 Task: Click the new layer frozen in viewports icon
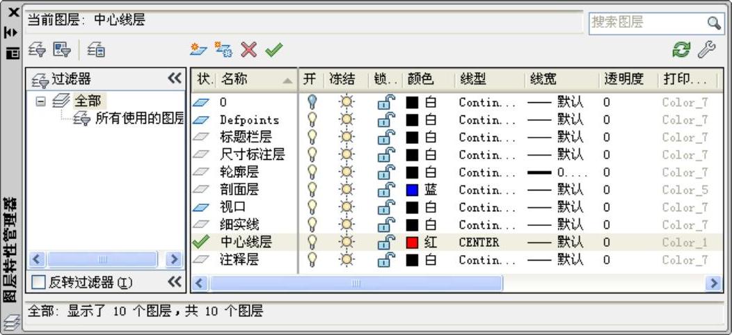pyautogui.click(x=223, y=49)
